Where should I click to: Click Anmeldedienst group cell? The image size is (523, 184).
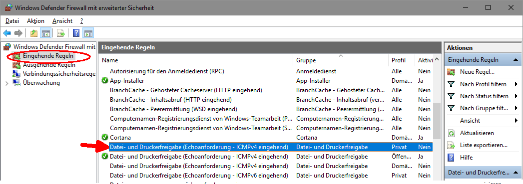point(316,71)
